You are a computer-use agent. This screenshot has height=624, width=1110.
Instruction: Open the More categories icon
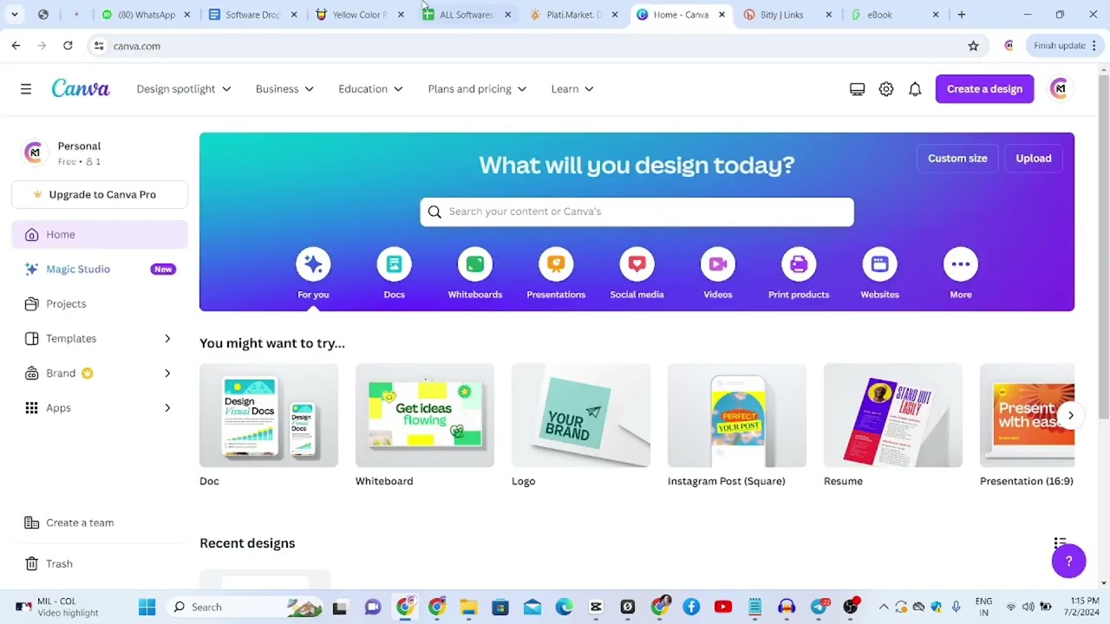coord(960,264)
